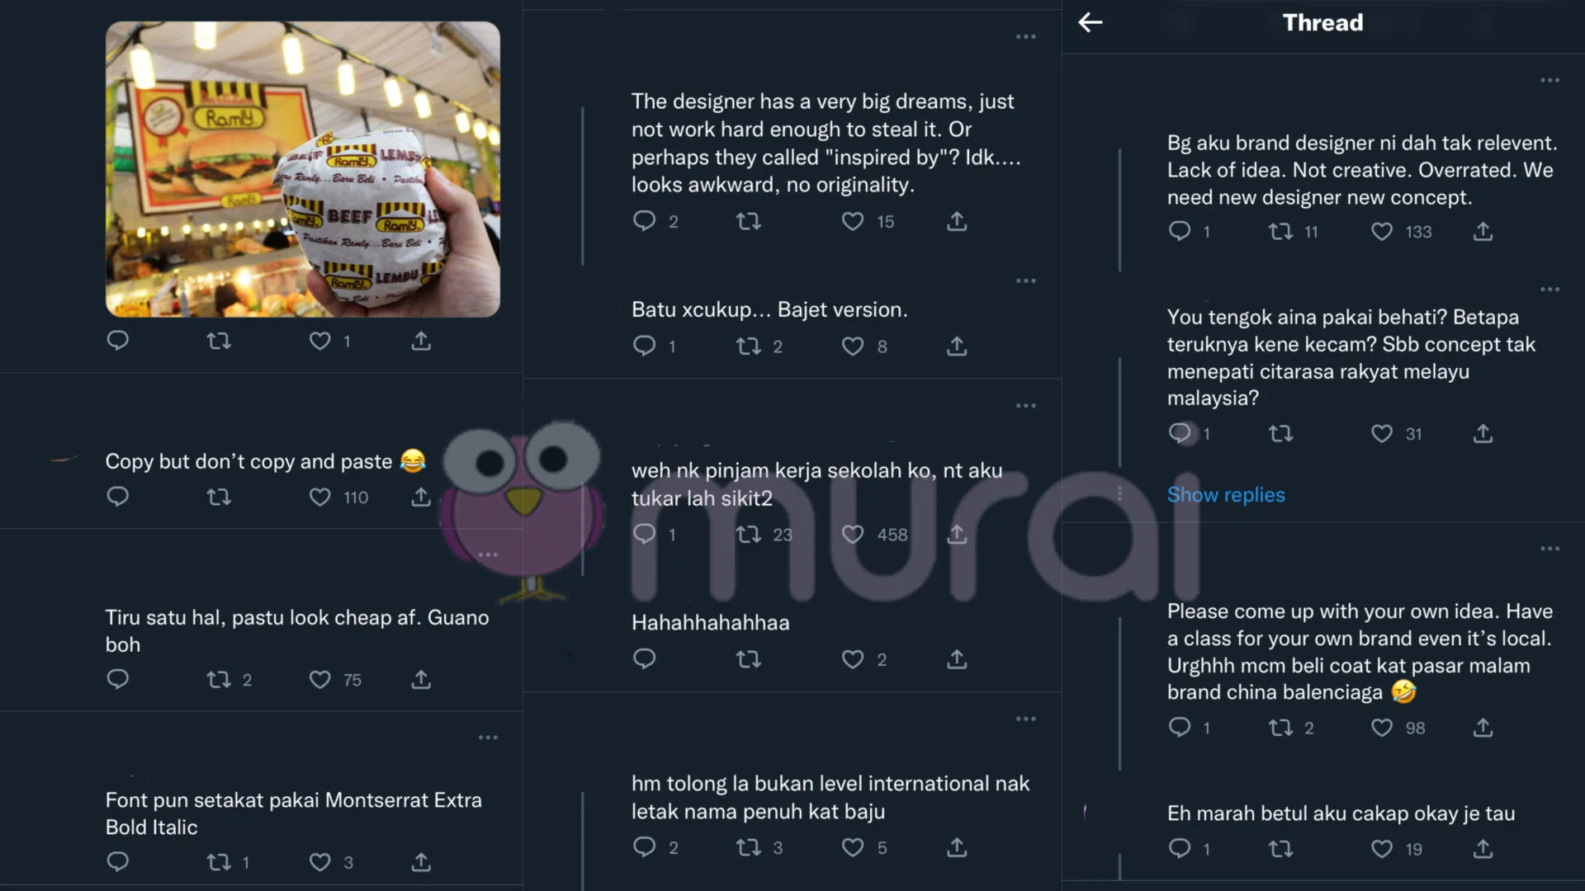Open more options on 'Please come up' tweet
The height and width of the screenshot is (891, 1585).
(x=1550, y=548)
